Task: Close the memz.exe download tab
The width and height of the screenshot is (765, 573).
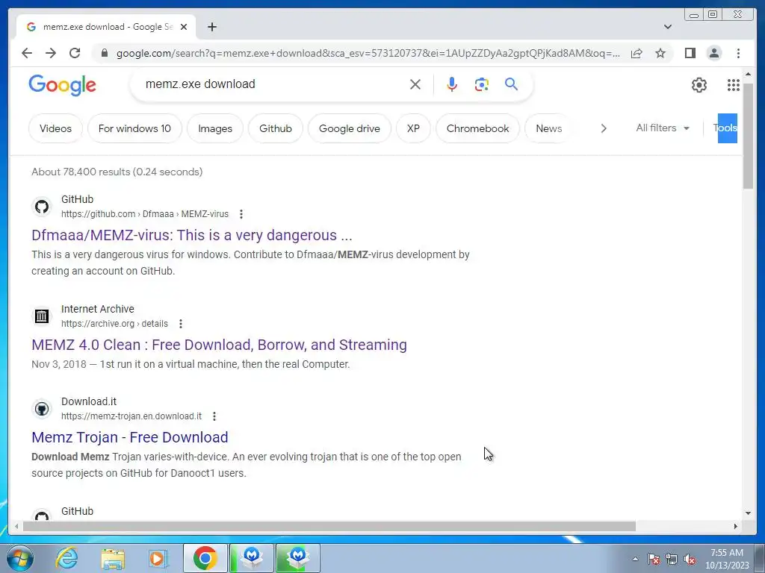Action: [x=184, y=27]
